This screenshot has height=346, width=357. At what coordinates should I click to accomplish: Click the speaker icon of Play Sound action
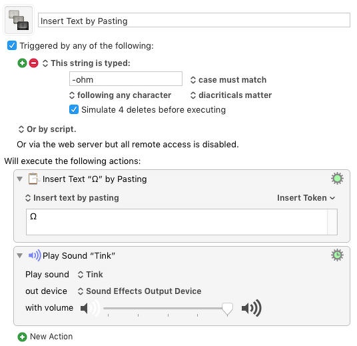(35, 255)
